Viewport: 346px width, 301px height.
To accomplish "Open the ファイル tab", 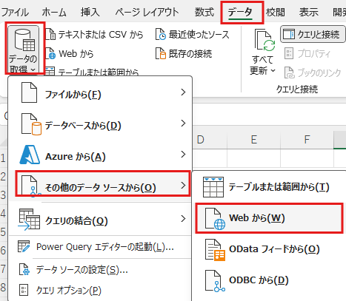I will [15, 12].
